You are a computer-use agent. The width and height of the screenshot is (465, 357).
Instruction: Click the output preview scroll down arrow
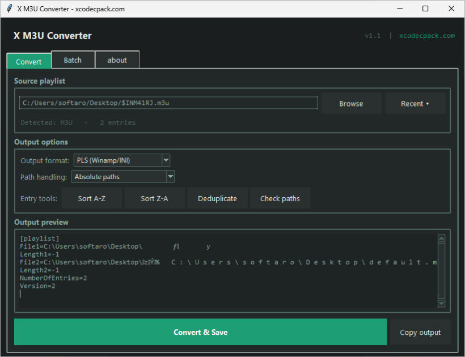click(x=441, y=303)
